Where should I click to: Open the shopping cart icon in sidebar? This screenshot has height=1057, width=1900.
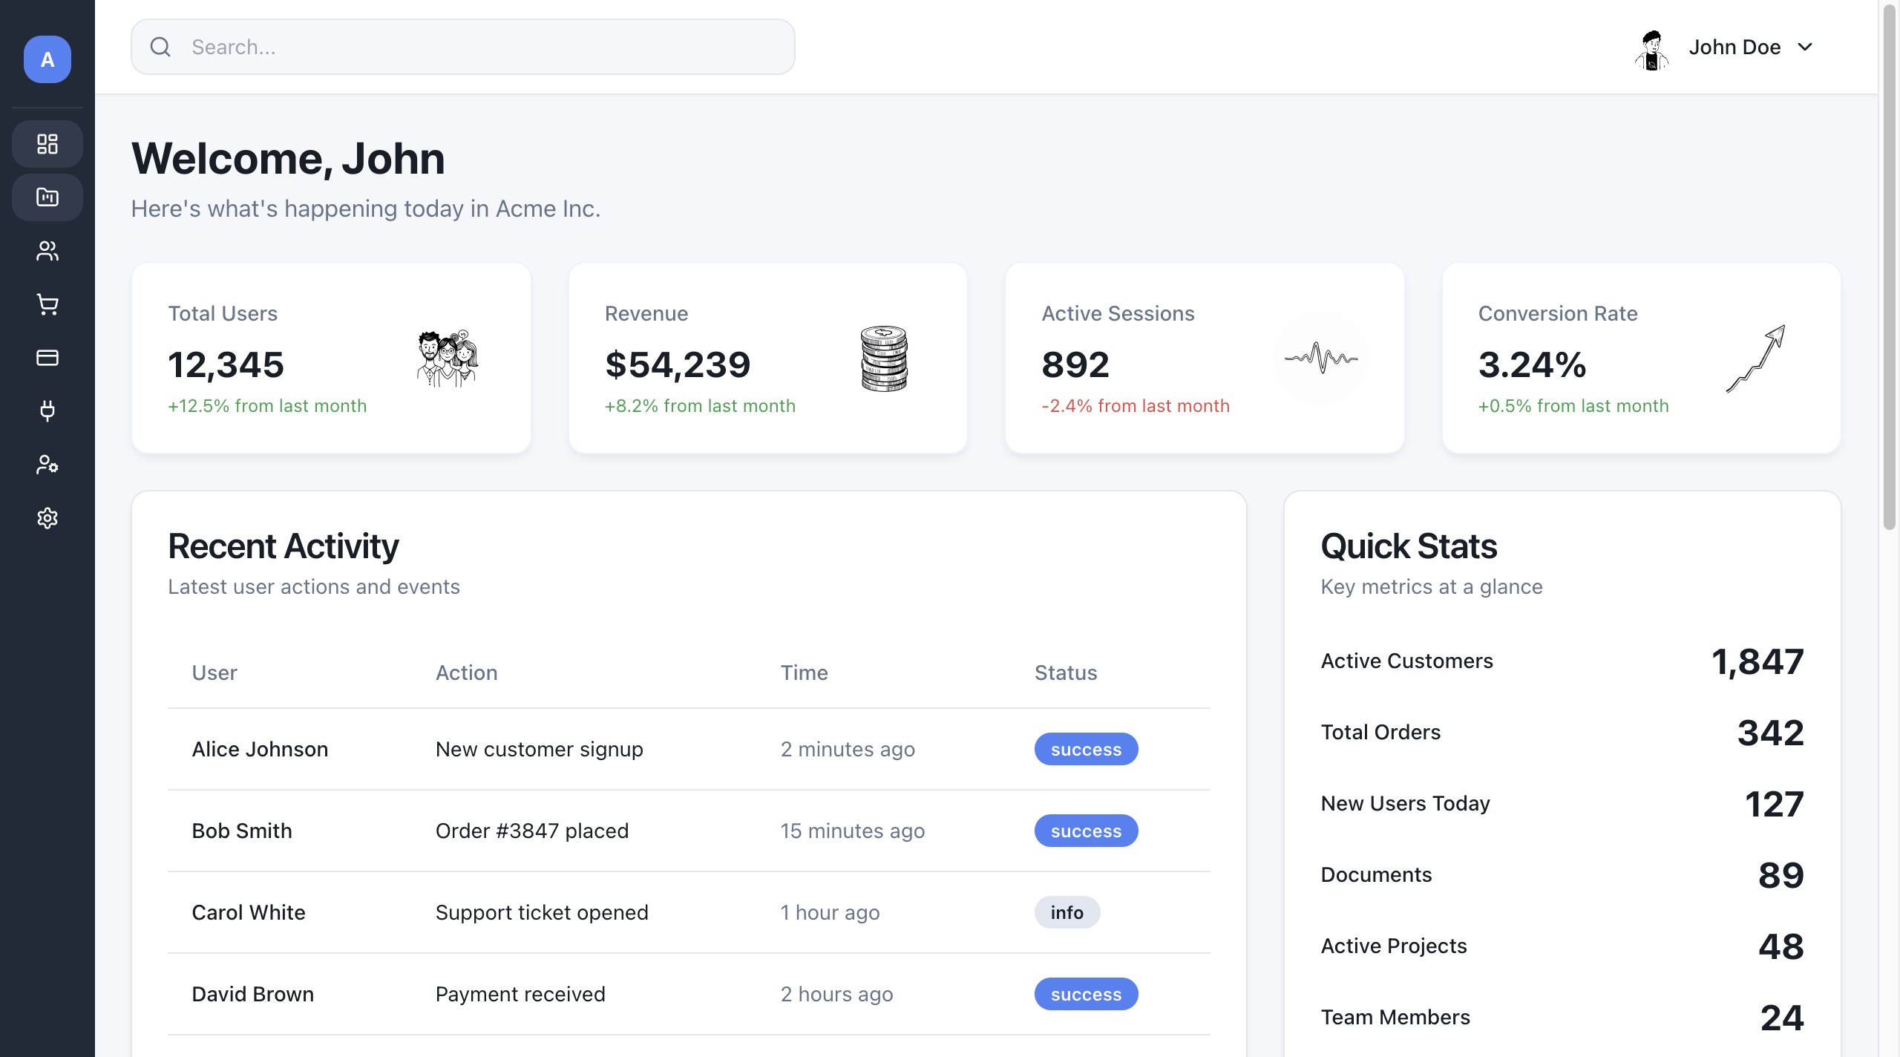(x=47, y=304)
